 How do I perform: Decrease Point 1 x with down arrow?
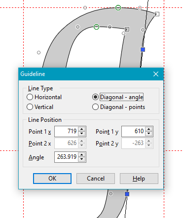(x=82, y=134)
